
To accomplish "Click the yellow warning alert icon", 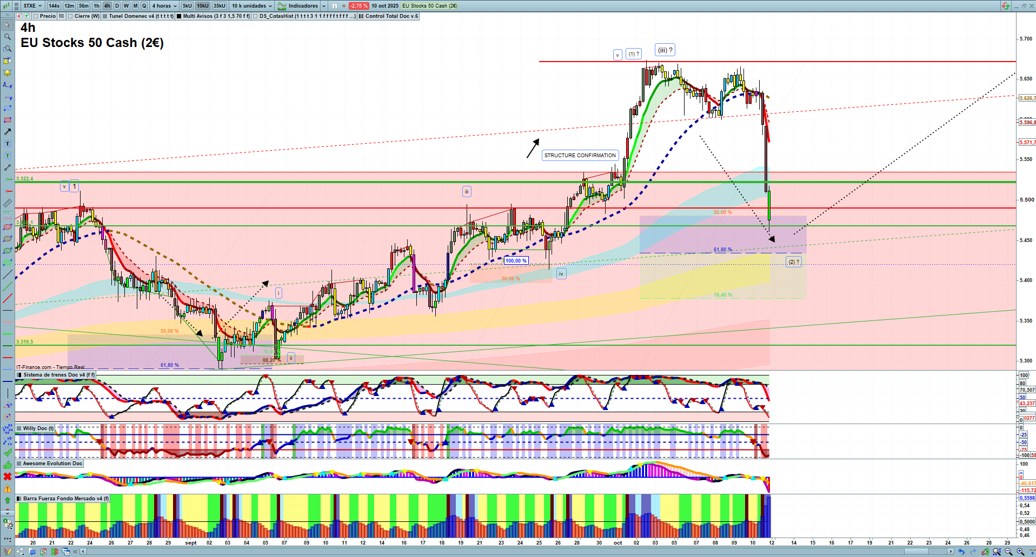I will pos(8,488).
